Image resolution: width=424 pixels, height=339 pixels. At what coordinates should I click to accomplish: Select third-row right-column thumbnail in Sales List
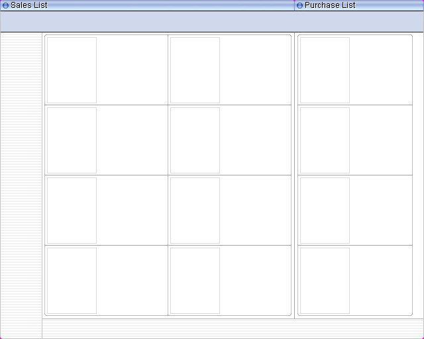(195, 211)
